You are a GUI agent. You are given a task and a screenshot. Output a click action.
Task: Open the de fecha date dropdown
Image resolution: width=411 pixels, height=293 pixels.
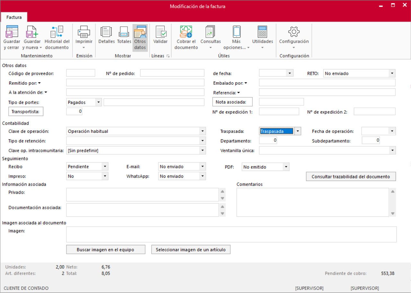tap(290, 73)
